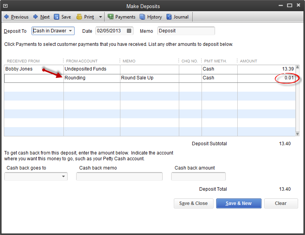
Task: Open the History toolbar icon
Action: click(142, 17)
